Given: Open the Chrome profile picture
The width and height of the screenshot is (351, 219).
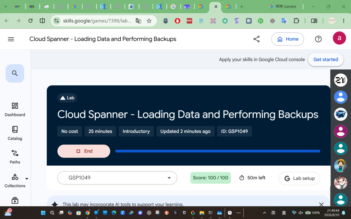Looking at the screenshot, I should pyautogui.click(x=331, y=21).
